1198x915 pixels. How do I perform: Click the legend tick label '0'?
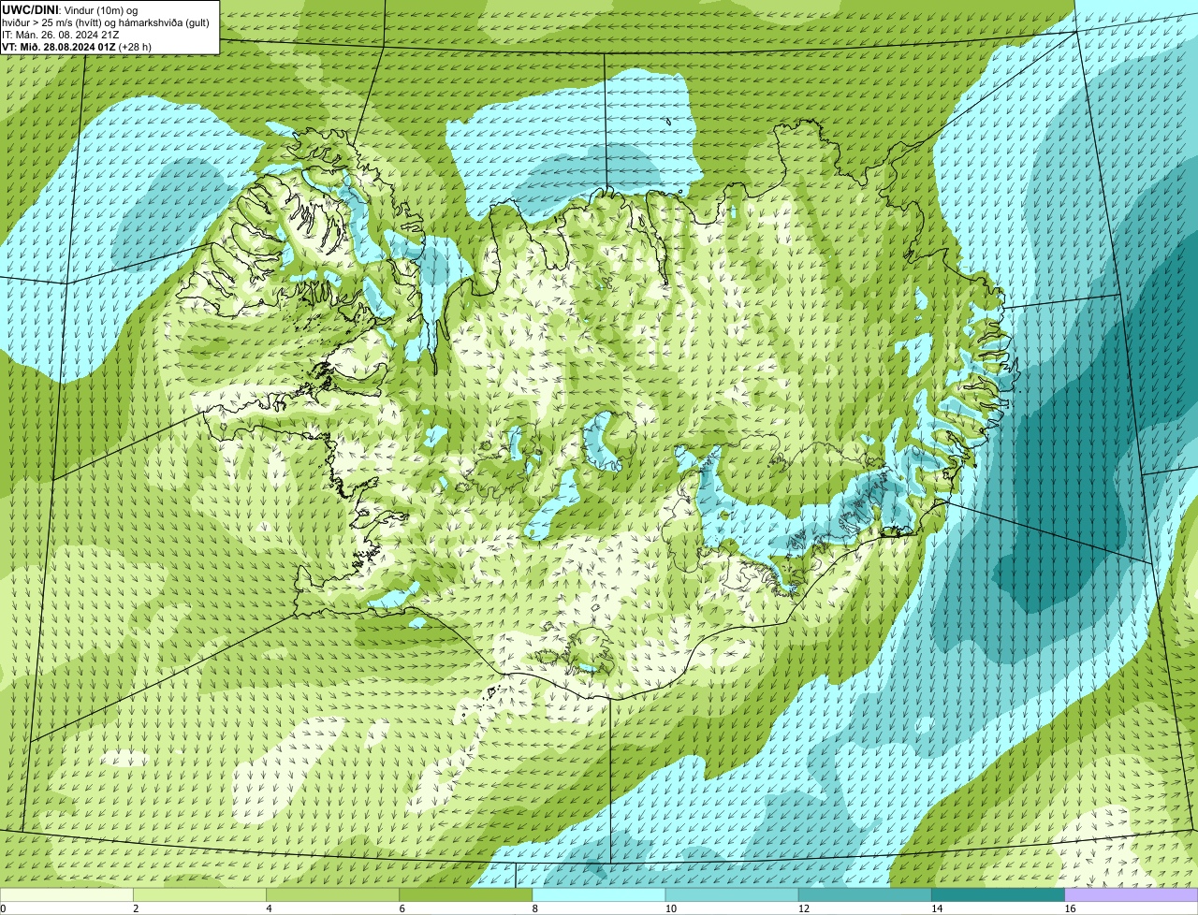point(3,908)
